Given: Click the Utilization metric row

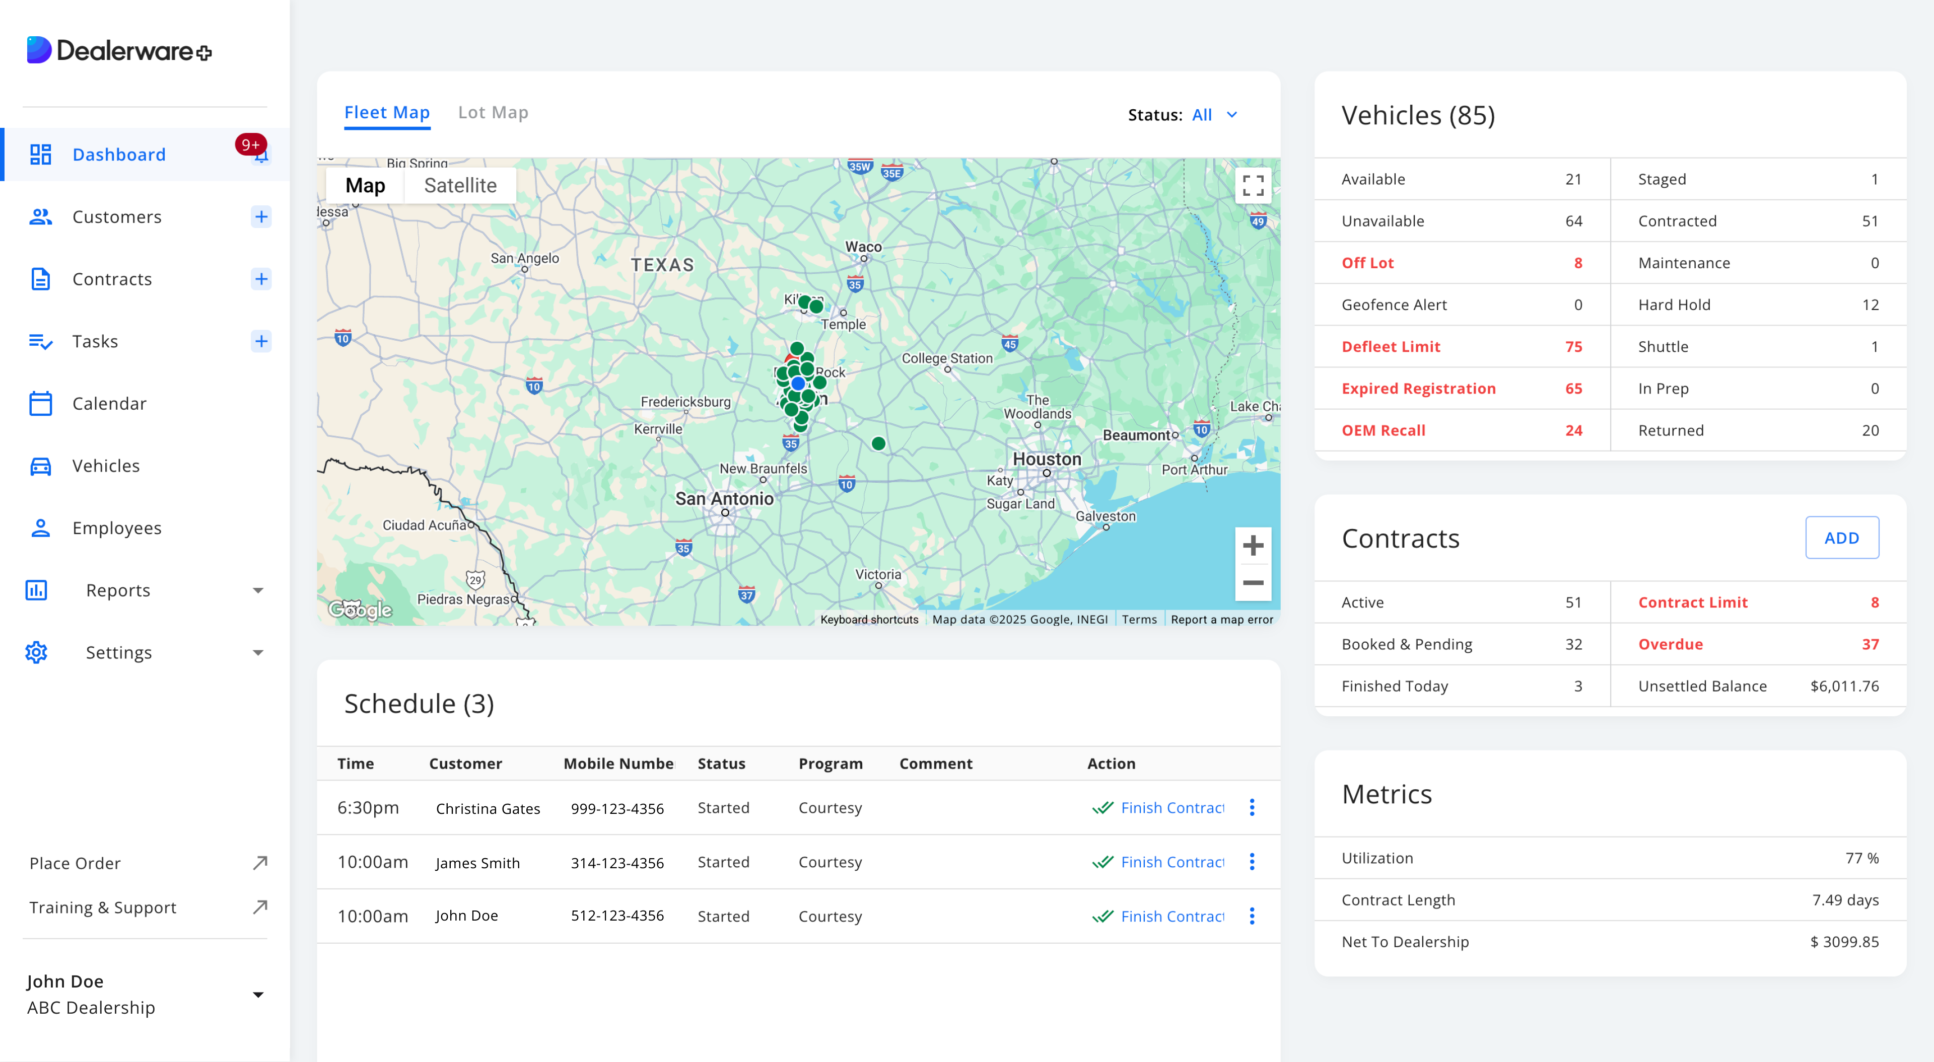Looking at the screenshot, I should click(x=1610, y=858).
